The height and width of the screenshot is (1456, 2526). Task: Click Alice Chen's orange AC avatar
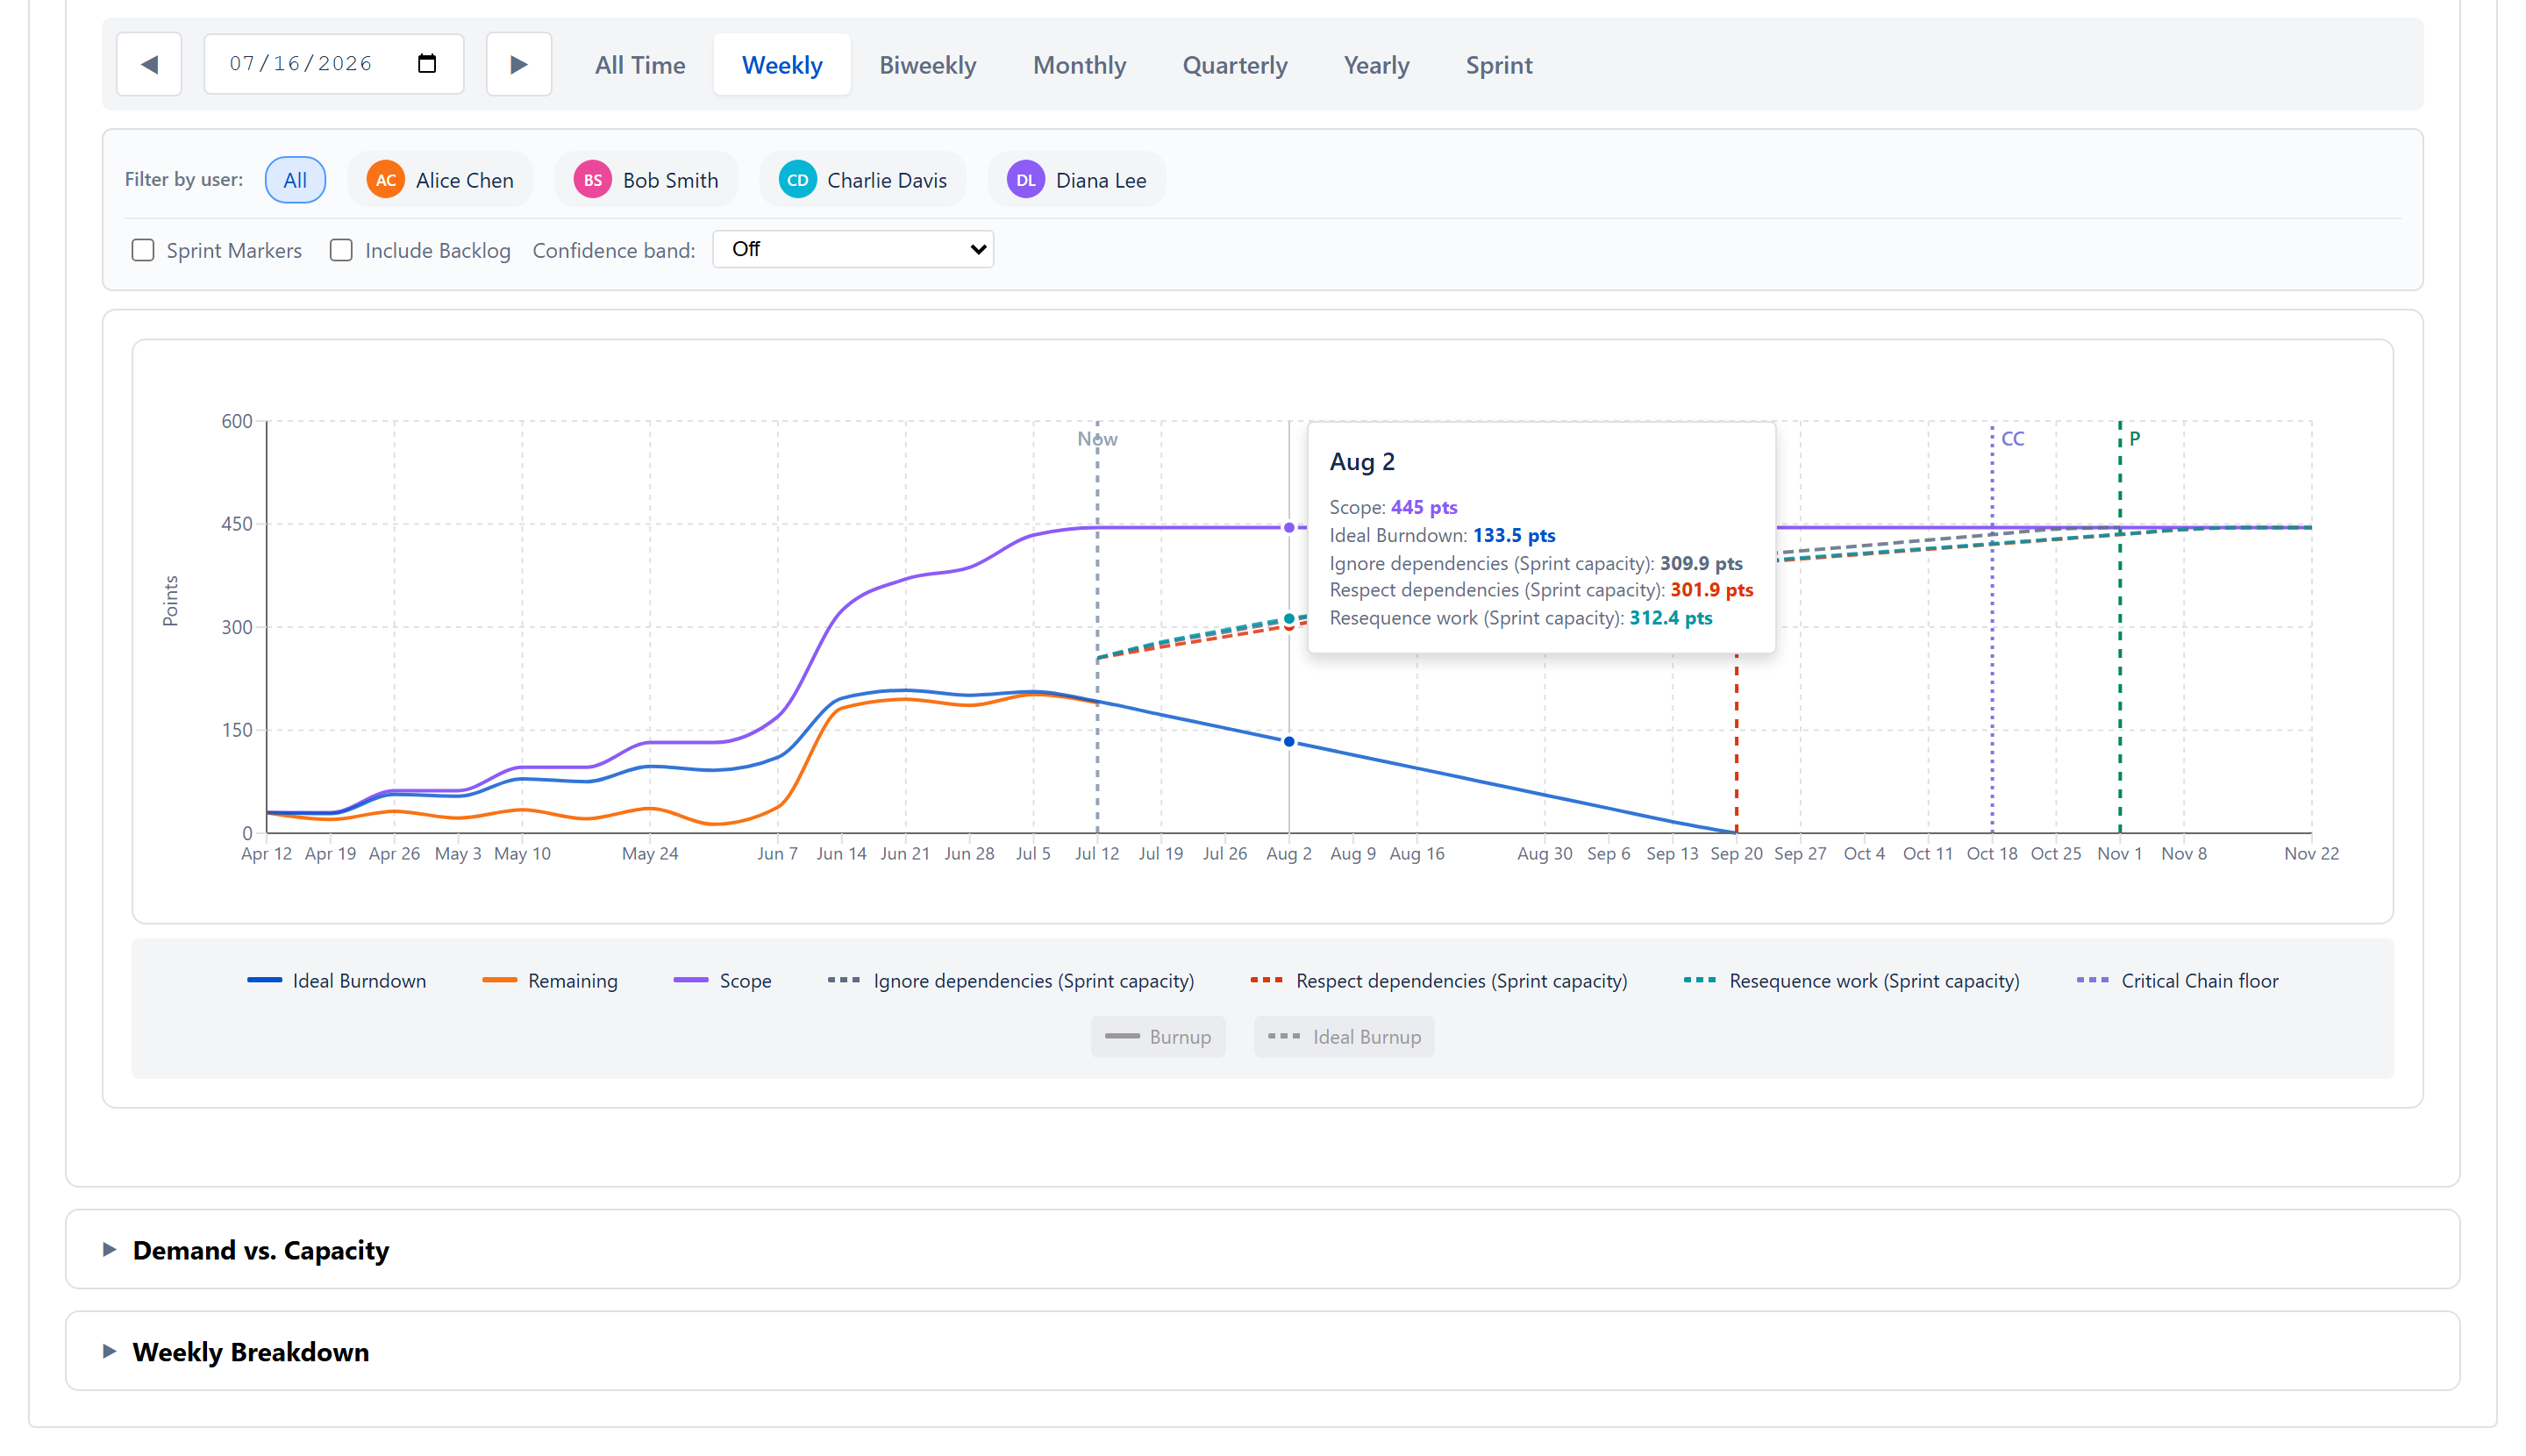385,180
